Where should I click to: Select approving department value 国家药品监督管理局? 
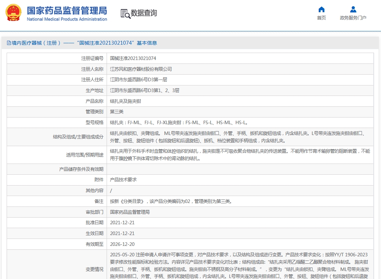[x=130, y=212]
